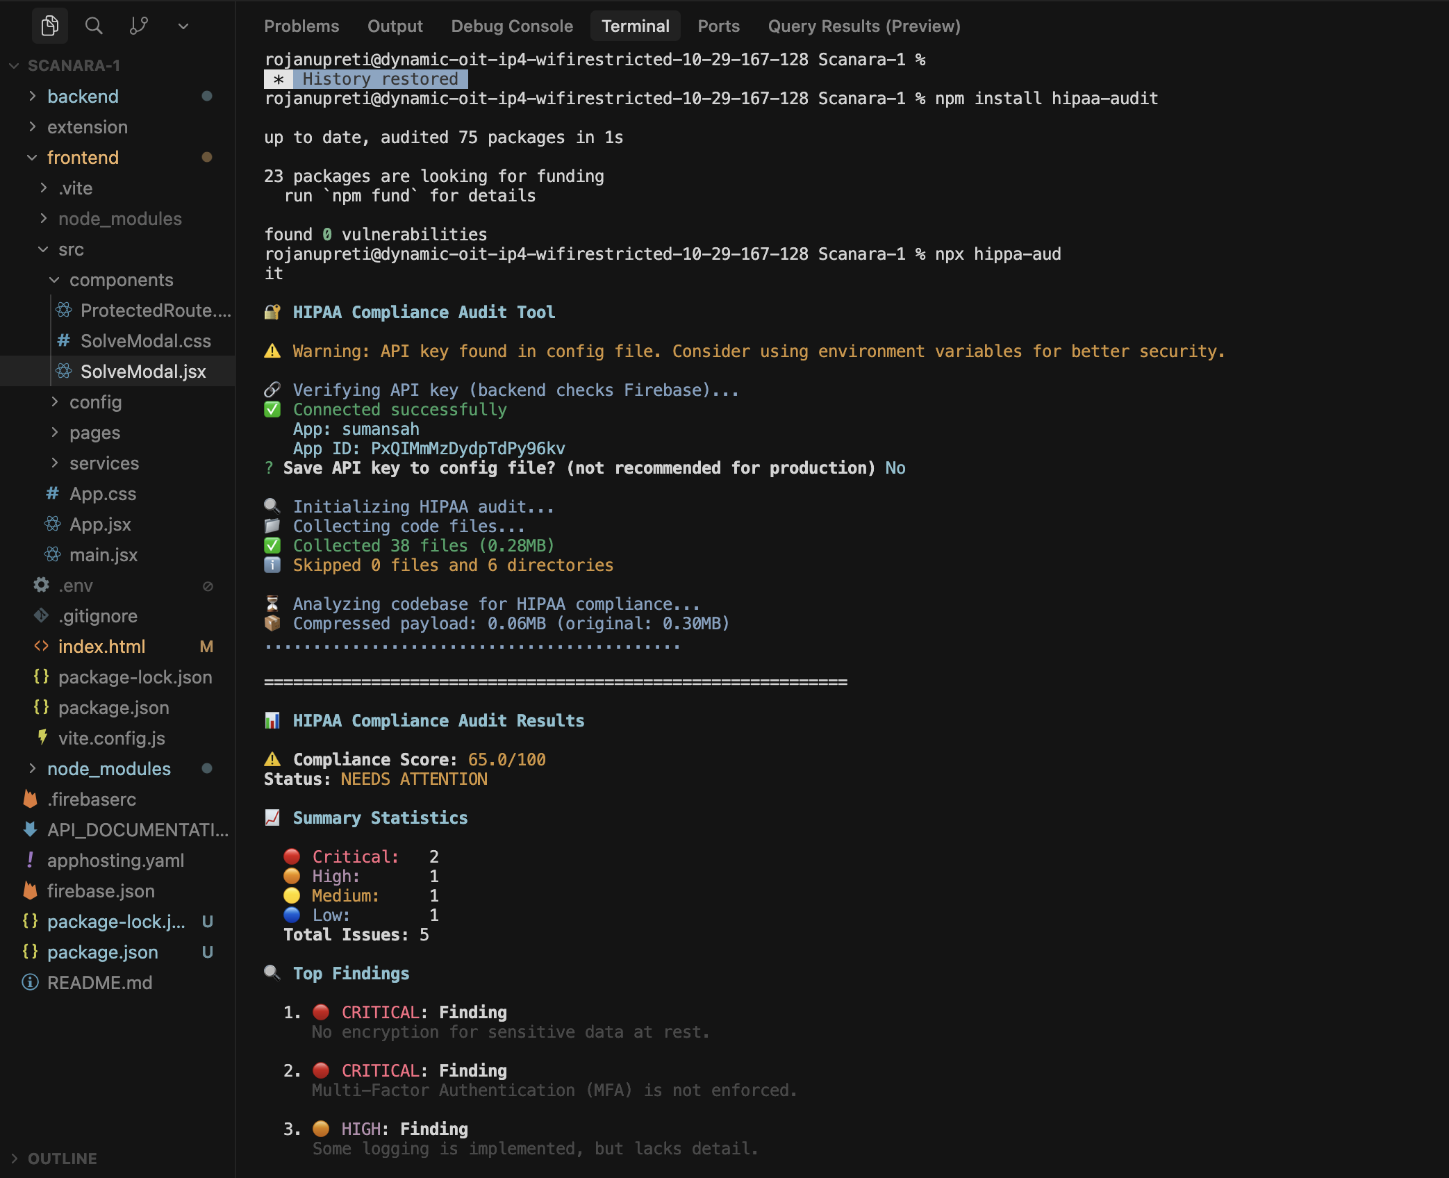This screenshot has height=1178, width=1449.
Task: Switch to the Problems tab
Action: tap(301, 26)
